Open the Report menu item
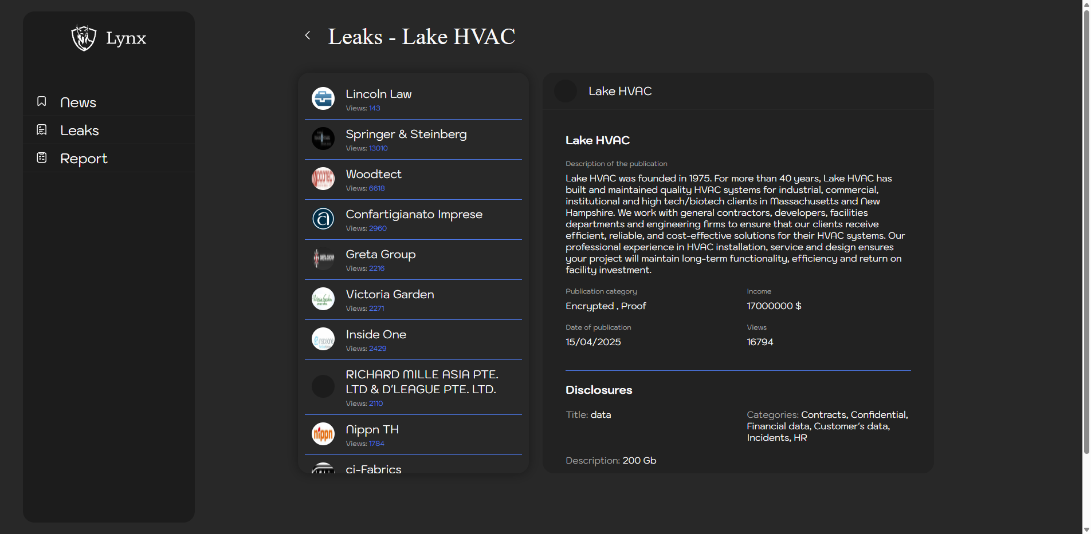 point(84,159)
